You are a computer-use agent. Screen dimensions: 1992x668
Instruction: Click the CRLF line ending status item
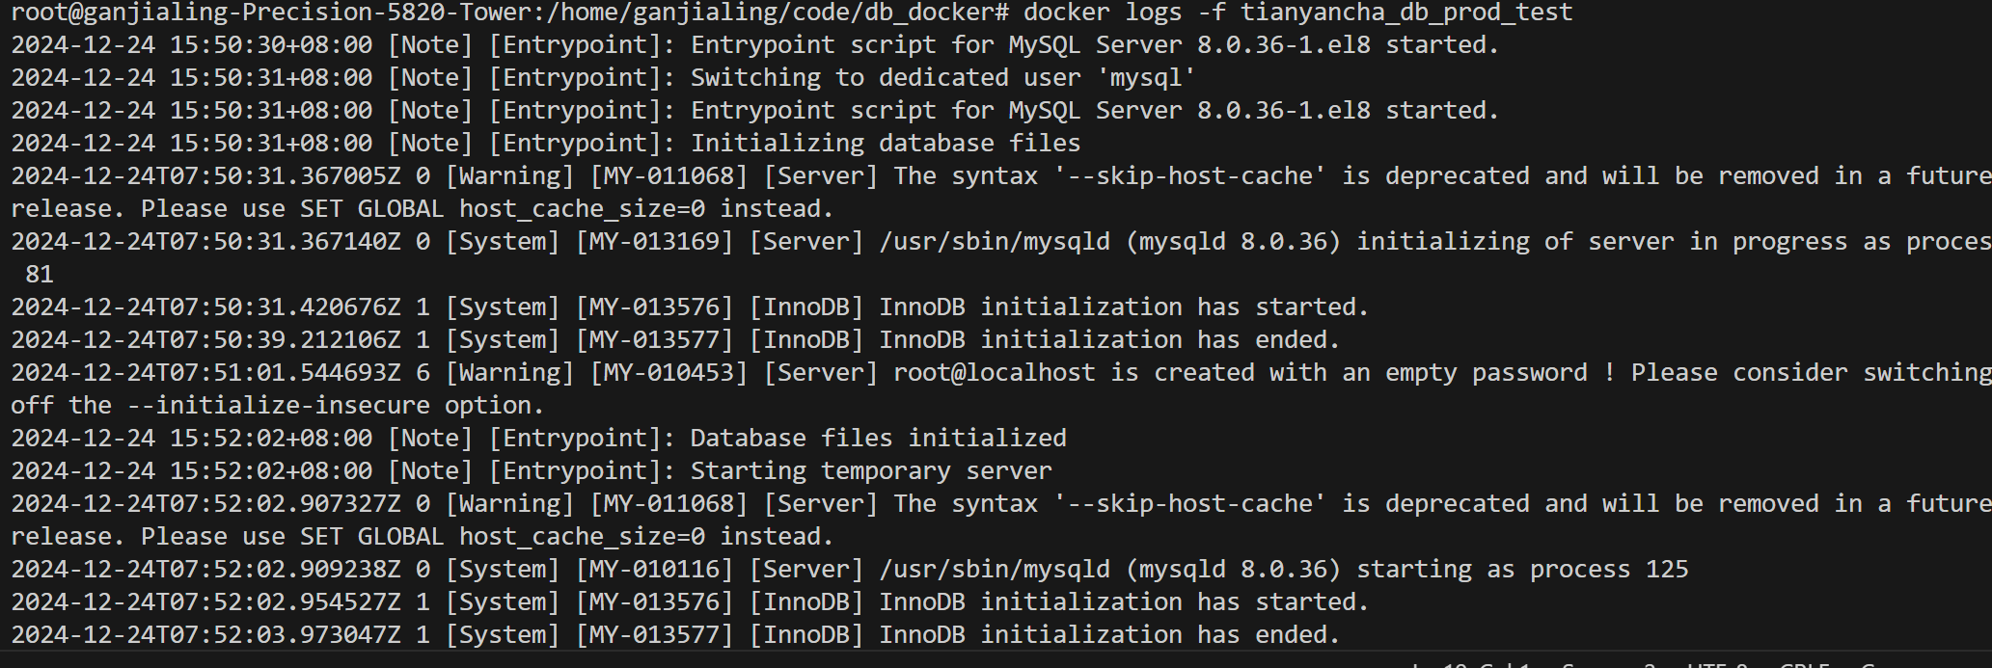click(1805, 664)
